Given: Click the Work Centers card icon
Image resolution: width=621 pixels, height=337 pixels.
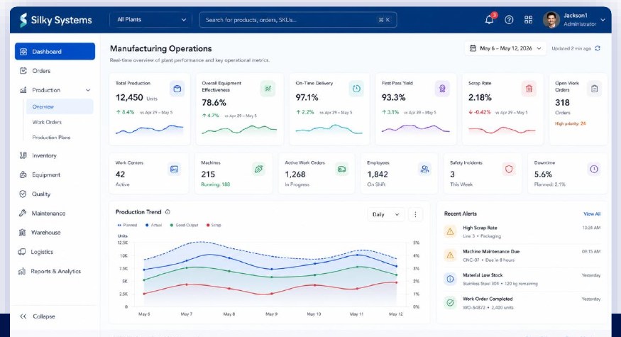Looking at the screenshot, I should (x=175, y=169).
